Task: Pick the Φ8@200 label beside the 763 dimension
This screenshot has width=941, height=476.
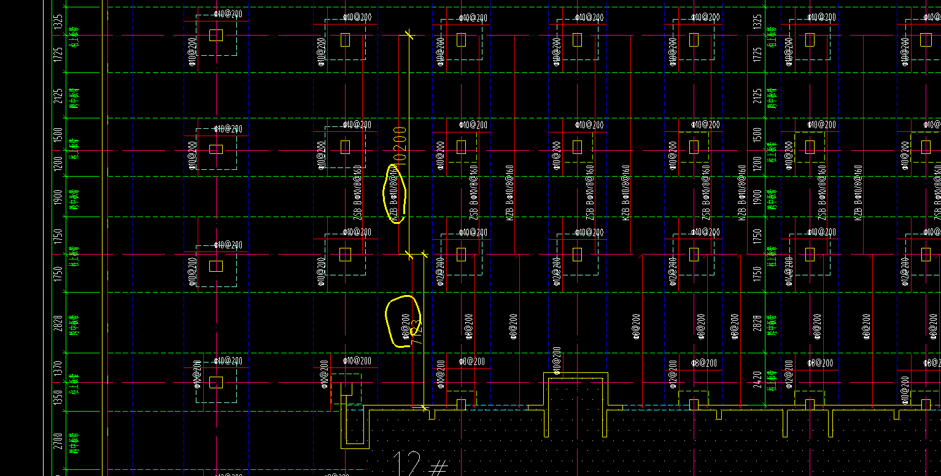Action: click(405, 326)
